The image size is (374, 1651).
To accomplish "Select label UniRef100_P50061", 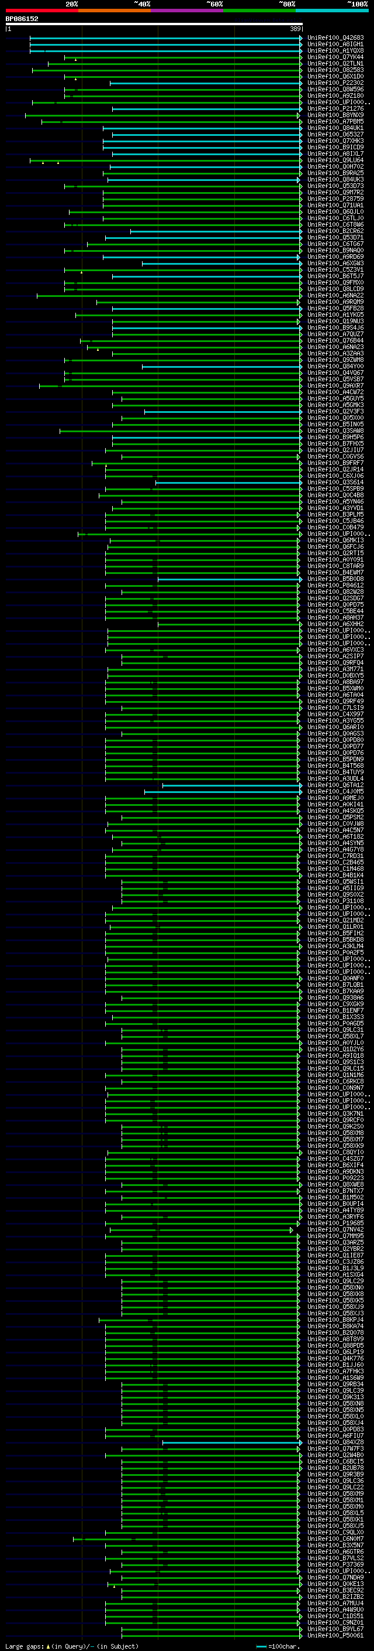I will [335, 1636].
